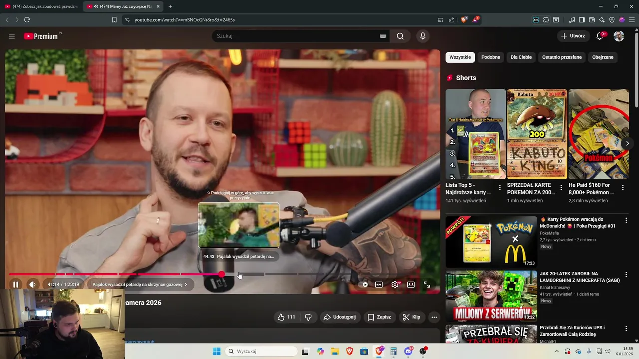Start voice search with microphone icon
The width and height of the screenshot is (639, 359).
pos(423,36)
